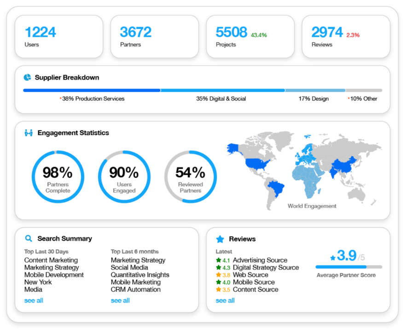Click the star icon beside Reviews heading
The image size is (407, 332).
coord(220,239)
